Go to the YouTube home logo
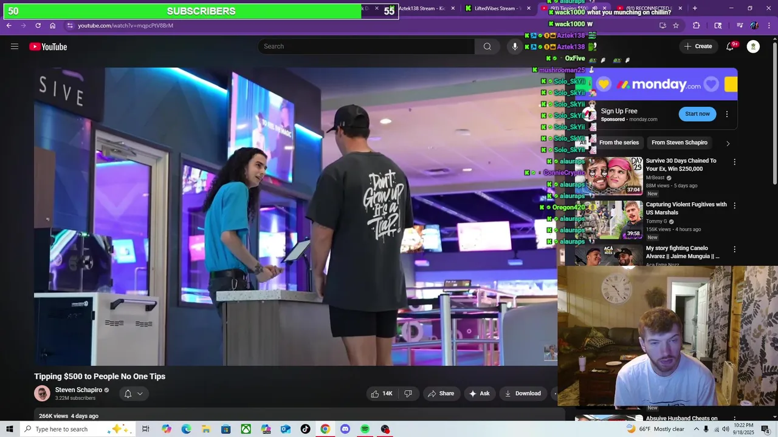Image resolution: width=778 pixels, height=437 pixels. [x=48, y=47]
